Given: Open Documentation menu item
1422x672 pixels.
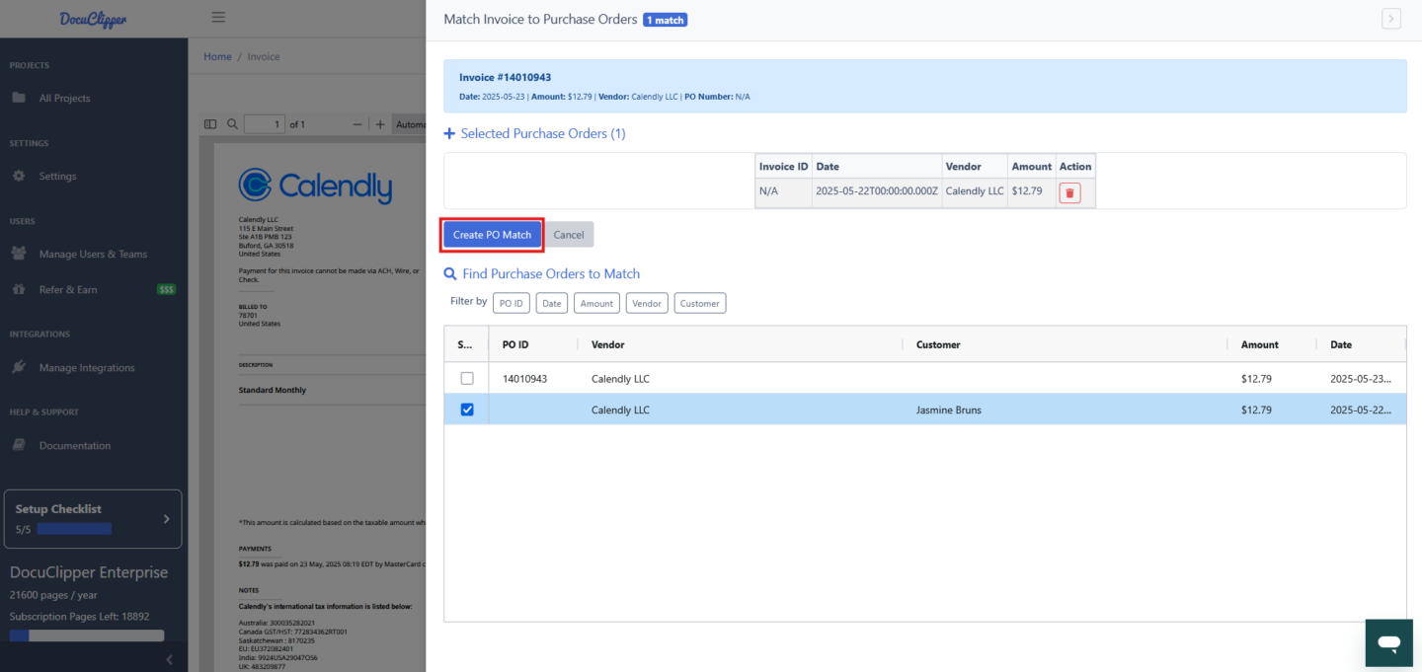Looking at the screenshot, I should pyautogui.click(x=75, y=445).
